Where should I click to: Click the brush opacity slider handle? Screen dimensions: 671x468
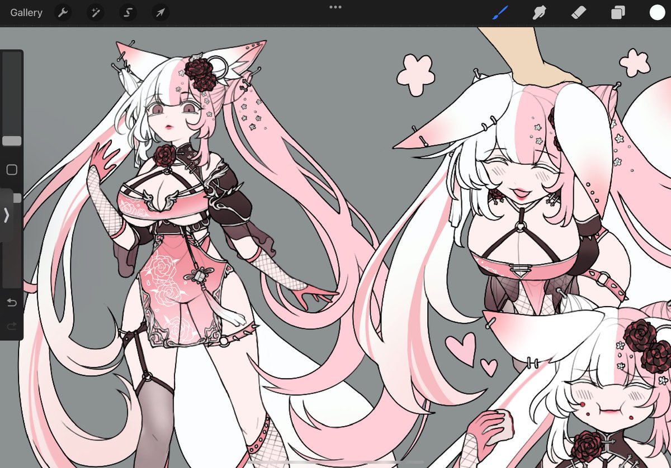17,198
